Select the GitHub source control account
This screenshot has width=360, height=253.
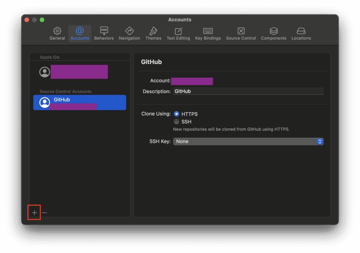(80, 102)
